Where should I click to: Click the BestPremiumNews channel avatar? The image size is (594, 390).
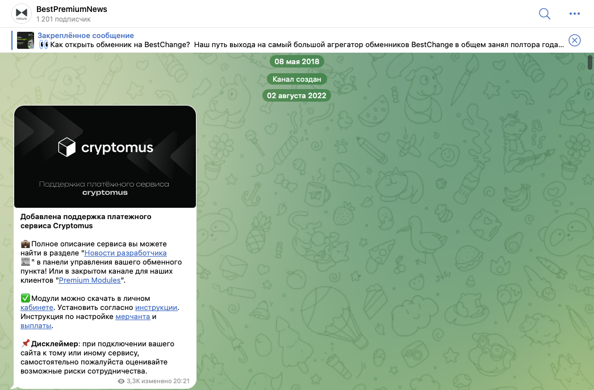(22, 14)
